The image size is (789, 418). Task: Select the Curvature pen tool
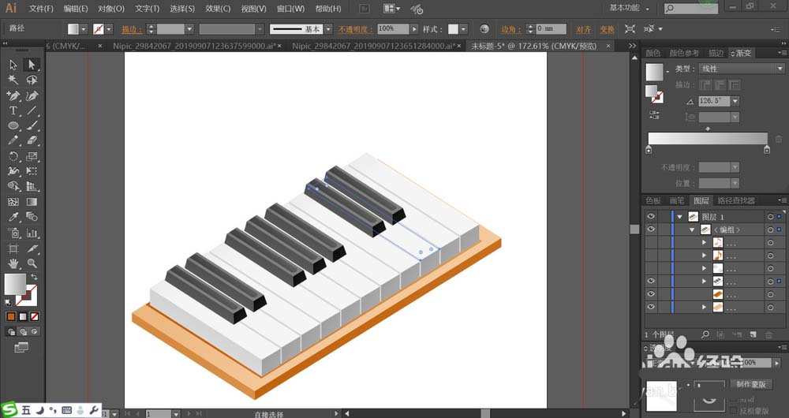pyautogui.click(x=32, y=95)
